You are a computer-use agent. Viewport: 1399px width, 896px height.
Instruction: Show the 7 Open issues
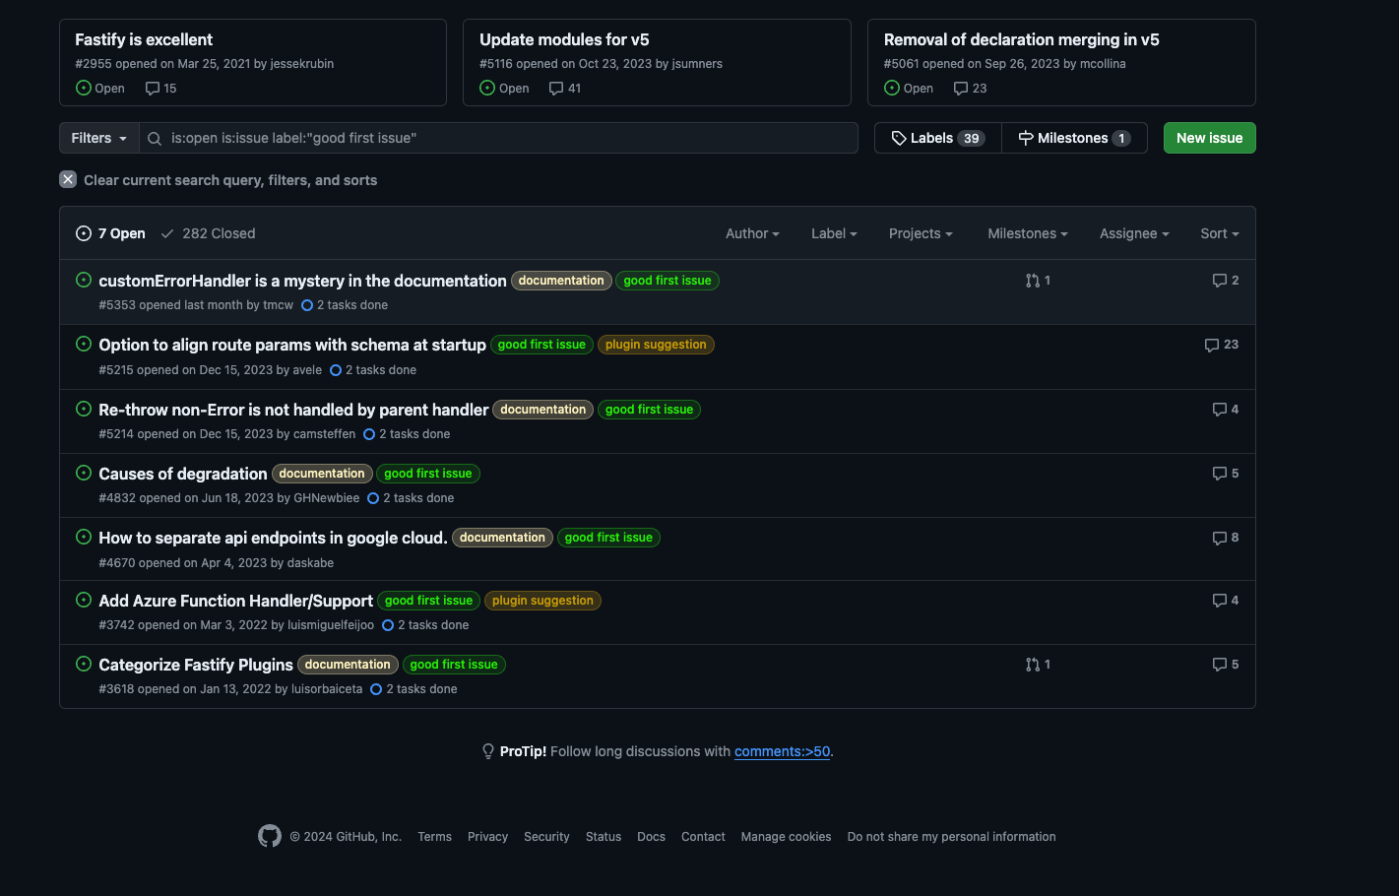(110, 233)
